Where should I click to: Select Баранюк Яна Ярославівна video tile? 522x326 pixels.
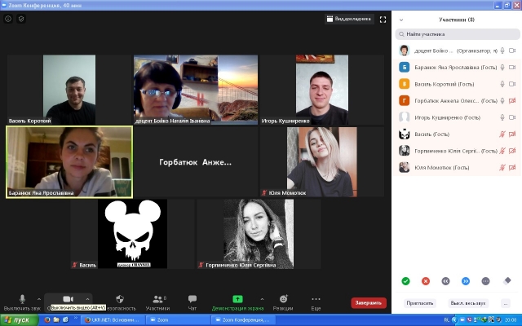pyautogui.click(x=69, y=162)
